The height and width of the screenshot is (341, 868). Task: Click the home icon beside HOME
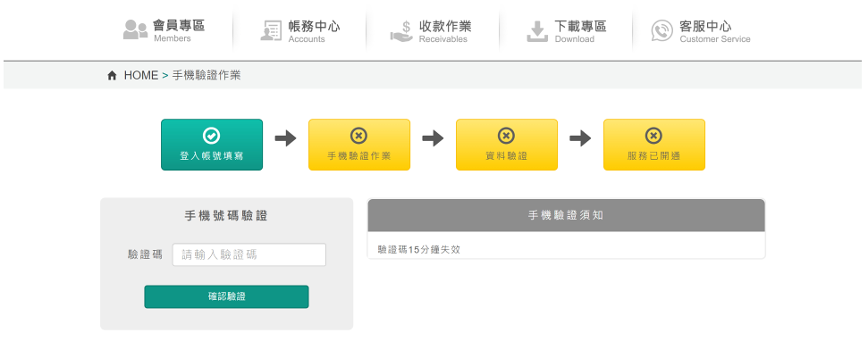click(x=112, y=76)
